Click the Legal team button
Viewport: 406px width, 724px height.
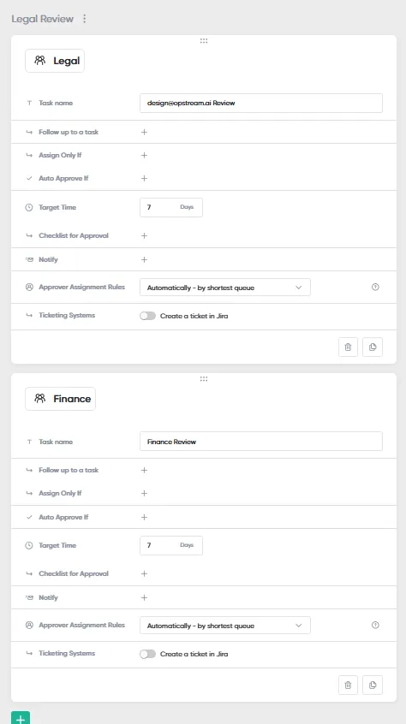(55, 61)
